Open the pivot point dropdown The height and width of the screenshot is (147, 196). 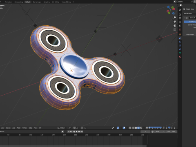(70, 128)
